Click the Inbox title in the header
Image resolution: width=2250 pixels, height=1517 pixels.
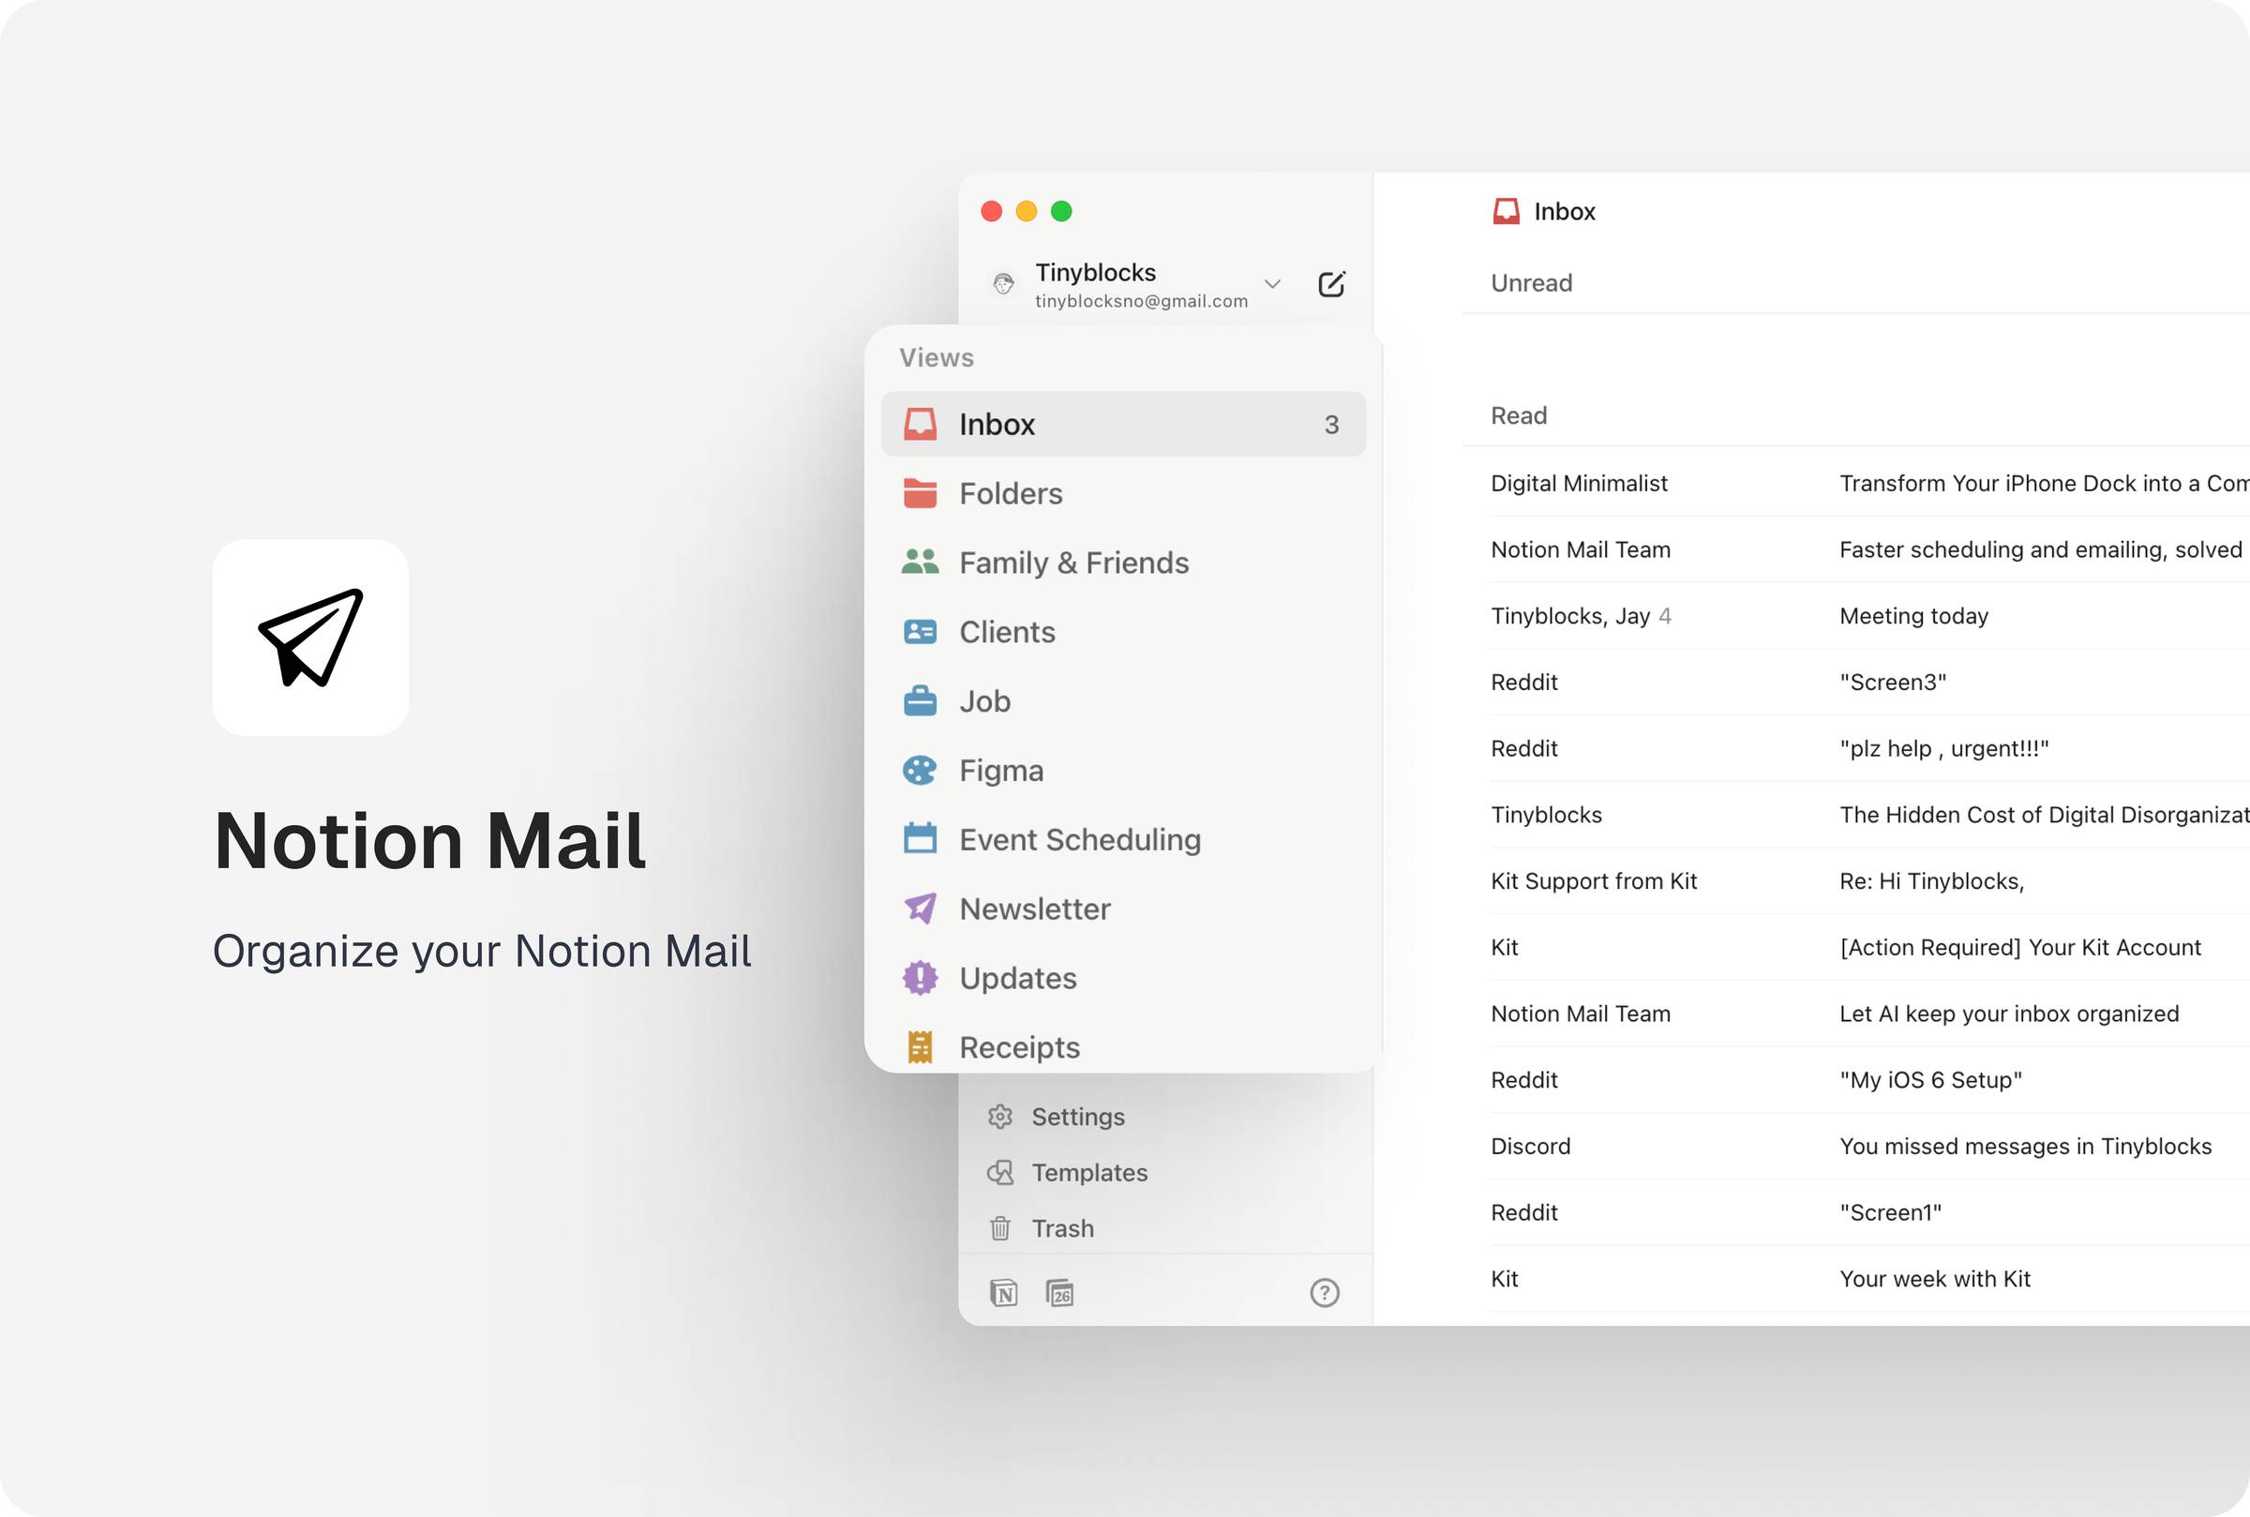point(1564,211)
